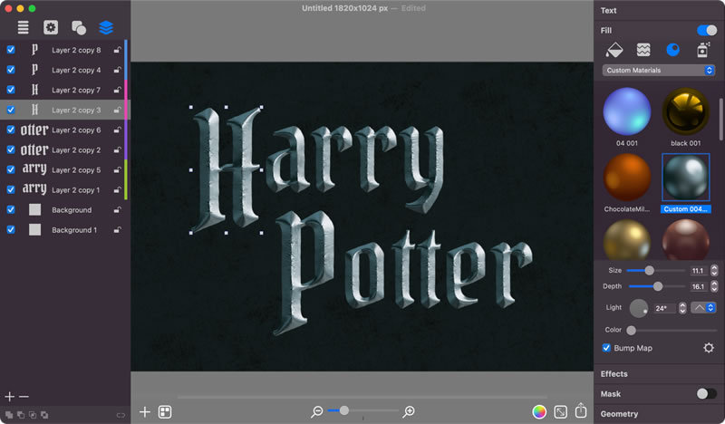This screenshot has width=725, height=424.
Task: Hide the Background layer via checkbox
Action: pos(11,209)
